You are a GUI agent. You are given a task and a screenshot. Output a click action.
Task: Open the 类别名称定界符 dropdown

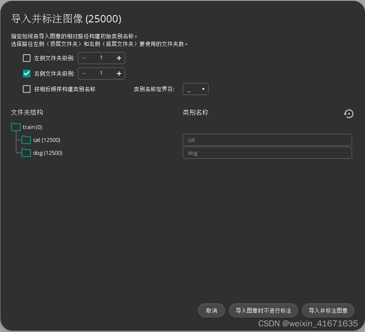click(x=196, y=89)
